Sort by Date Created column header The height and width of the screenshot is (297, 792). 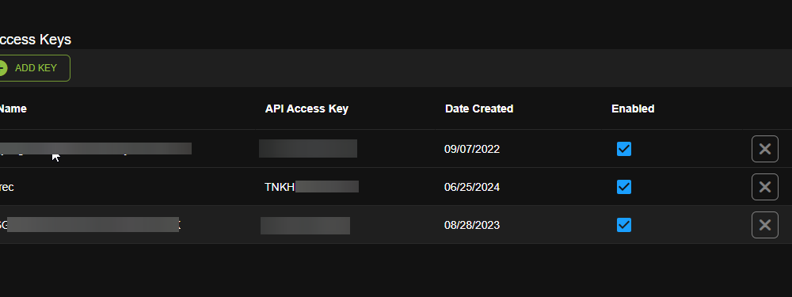(479, 109)
